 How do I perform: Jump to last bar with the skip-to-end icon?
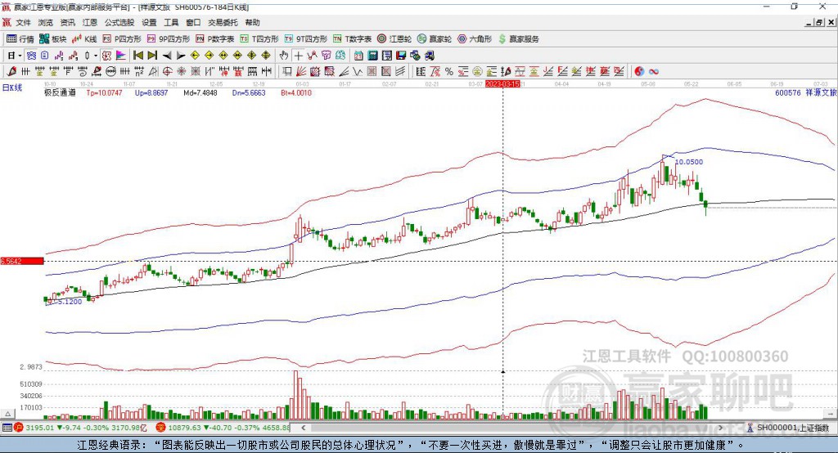tap(152, 56)
